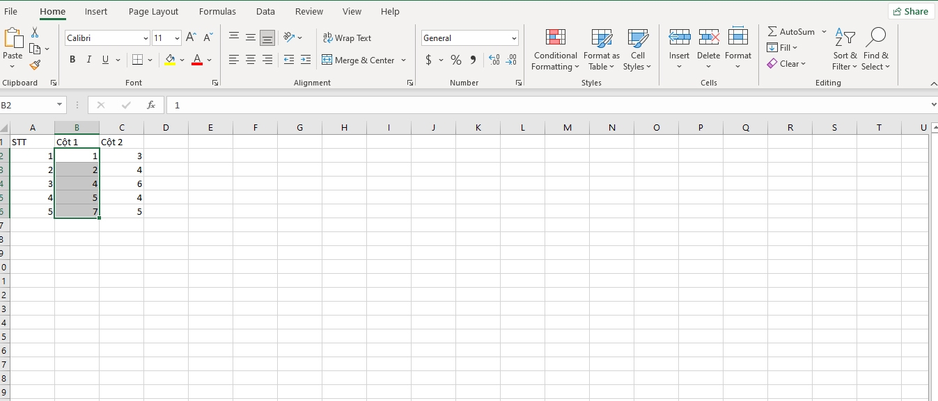Open the Data ribbon tab
The width and height of the screenshot is (938, 401).
pyautogui.click(x=265, y=11)
